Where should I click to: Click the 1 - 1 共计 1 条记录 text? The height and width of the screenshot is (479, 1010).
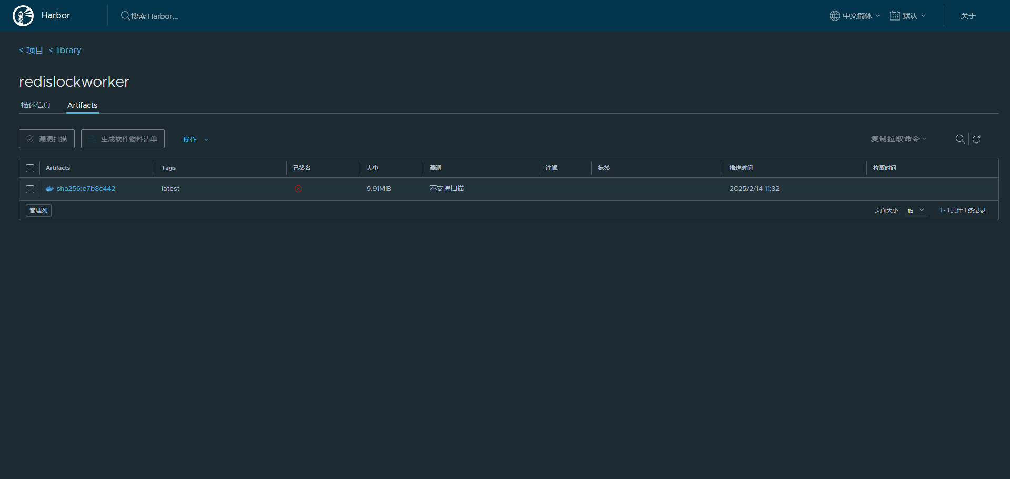point(962,210)
